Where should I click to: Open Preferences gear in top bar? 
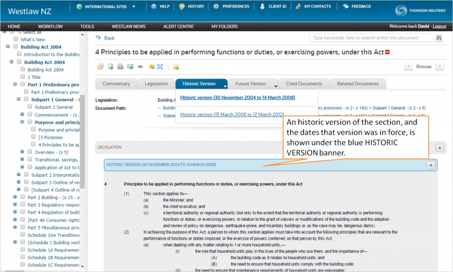(231, 6)
